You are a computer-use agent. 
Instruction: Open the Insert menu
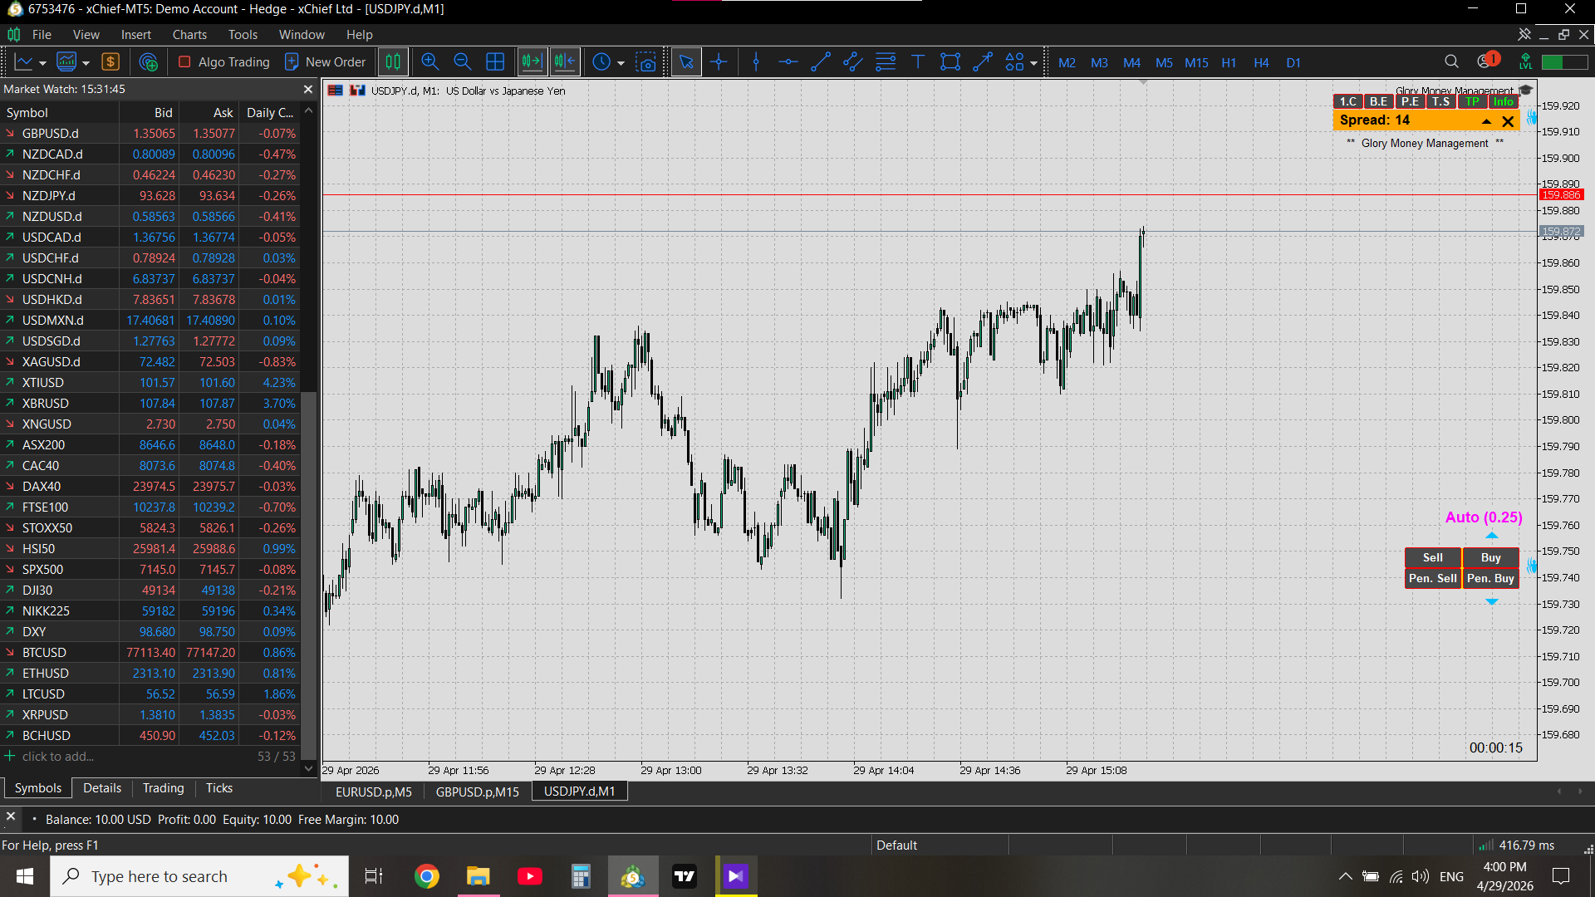click(136, 35)
